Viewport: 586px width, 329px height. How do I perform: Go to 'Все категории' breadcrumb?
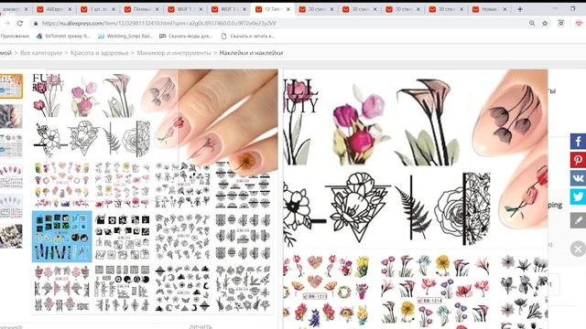coord(41,53)
